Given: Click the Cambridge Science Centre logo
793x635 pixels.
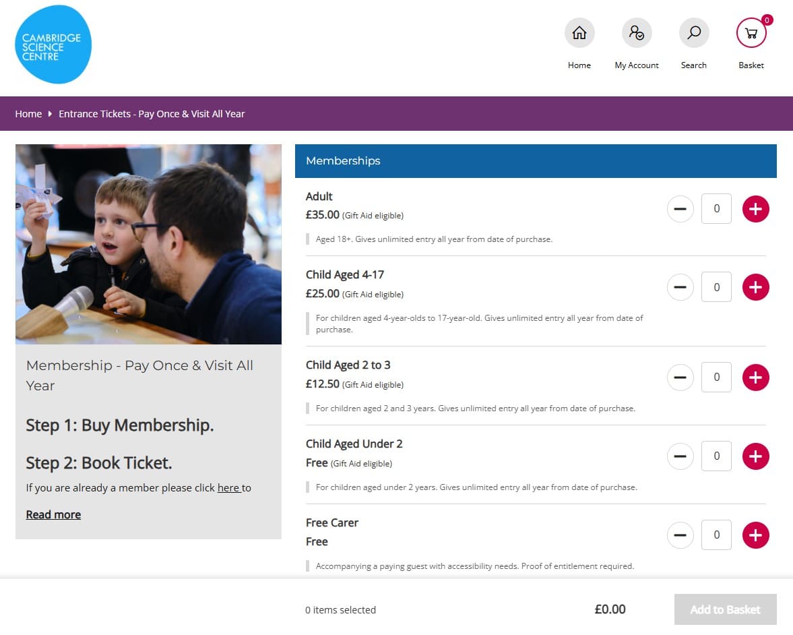Looking at the screenshot, I should [53, 44].
